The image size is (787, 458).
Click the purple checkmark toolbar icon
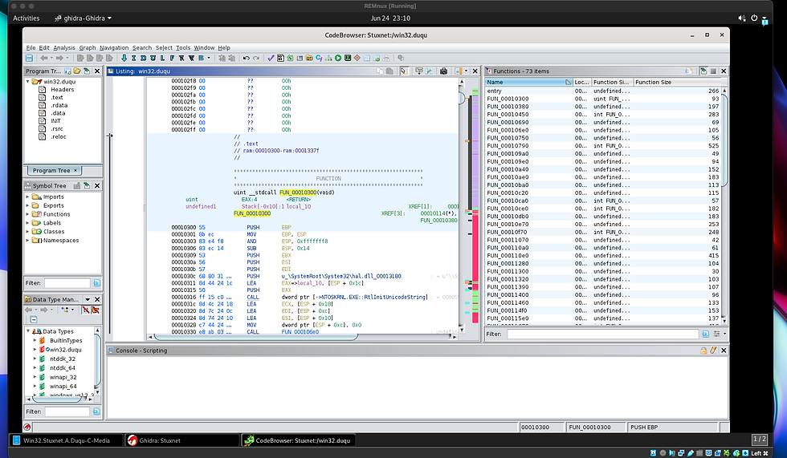pyautogui.click(x=271, y=58)
